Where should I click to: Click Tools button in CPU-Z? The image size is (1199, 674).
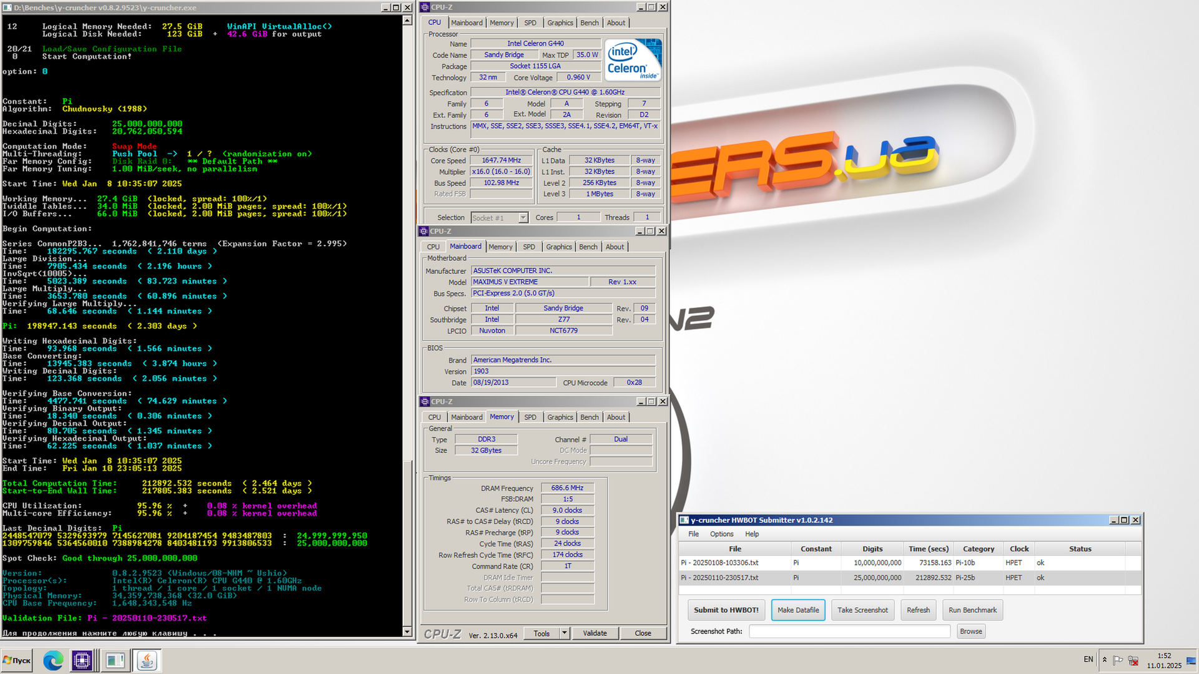click(x=541, y=633)
